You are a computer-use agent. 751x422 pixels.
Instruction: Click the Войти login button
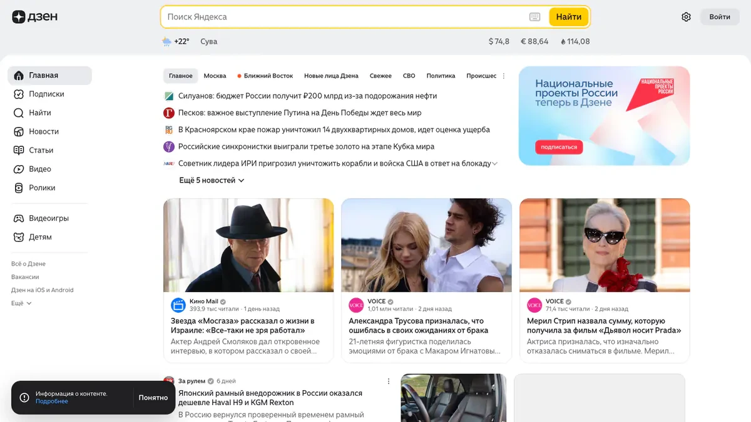pos(720,17)
